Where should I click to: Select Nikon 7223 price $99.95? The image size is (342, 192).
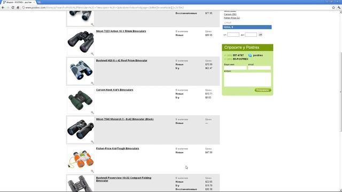pyautogui.click(x=209, y=35)
